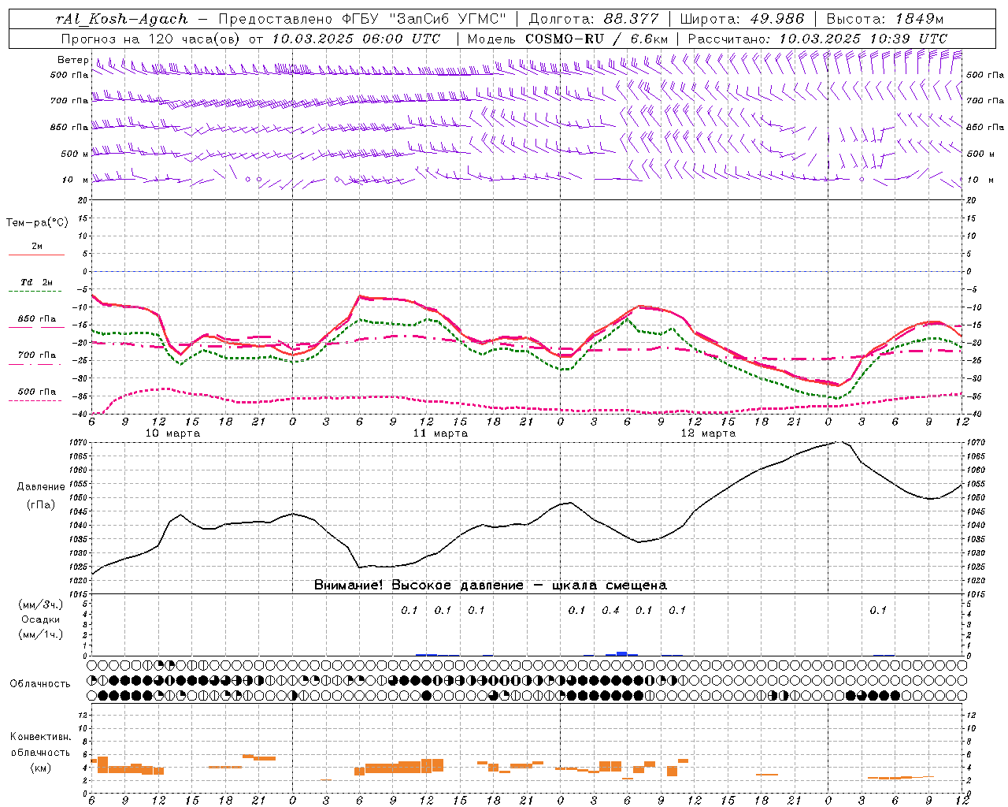Click the 11 марта date label
The width and height of the screenshot is (1008, 807).
pos(440,433)
